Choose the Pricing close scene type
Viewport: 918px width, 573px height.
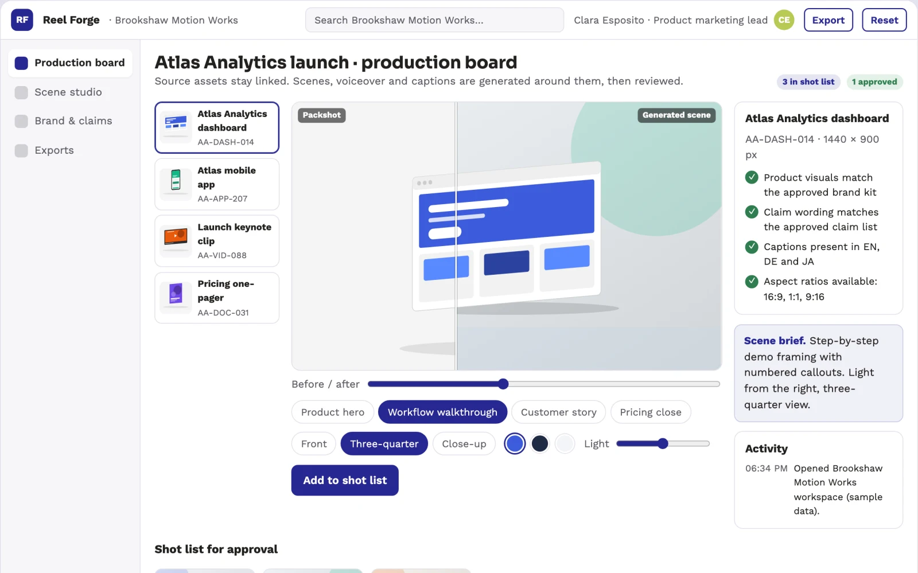pos(651,412)
